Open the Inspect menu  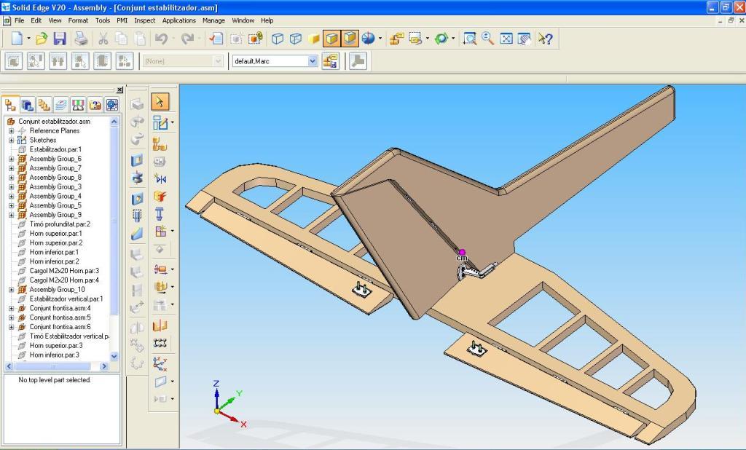(144, 20)
